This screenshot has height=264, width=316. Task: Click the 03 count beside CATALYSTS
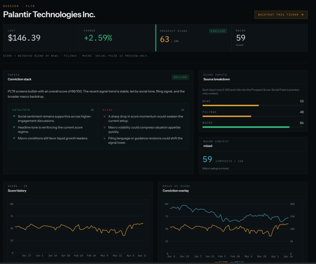coord(92,110)
